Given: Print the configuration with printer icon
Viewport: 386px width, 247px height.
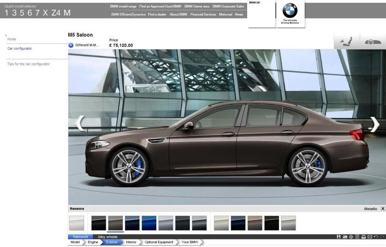Looking at the screenshot, I should click(x=364, y=237).
